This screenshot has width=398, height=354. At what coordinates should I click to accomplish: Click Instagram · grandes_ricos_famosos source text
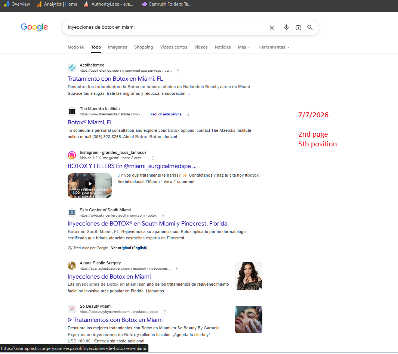click(x=113, y=152)
